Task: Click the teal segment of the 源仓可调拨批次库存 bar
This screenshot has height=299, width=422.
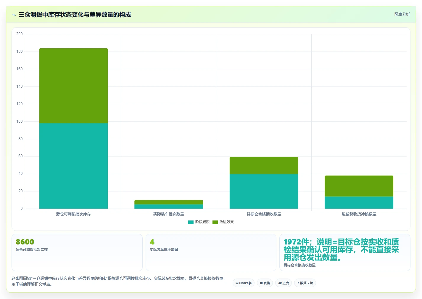Action: [x=73, y=166]
